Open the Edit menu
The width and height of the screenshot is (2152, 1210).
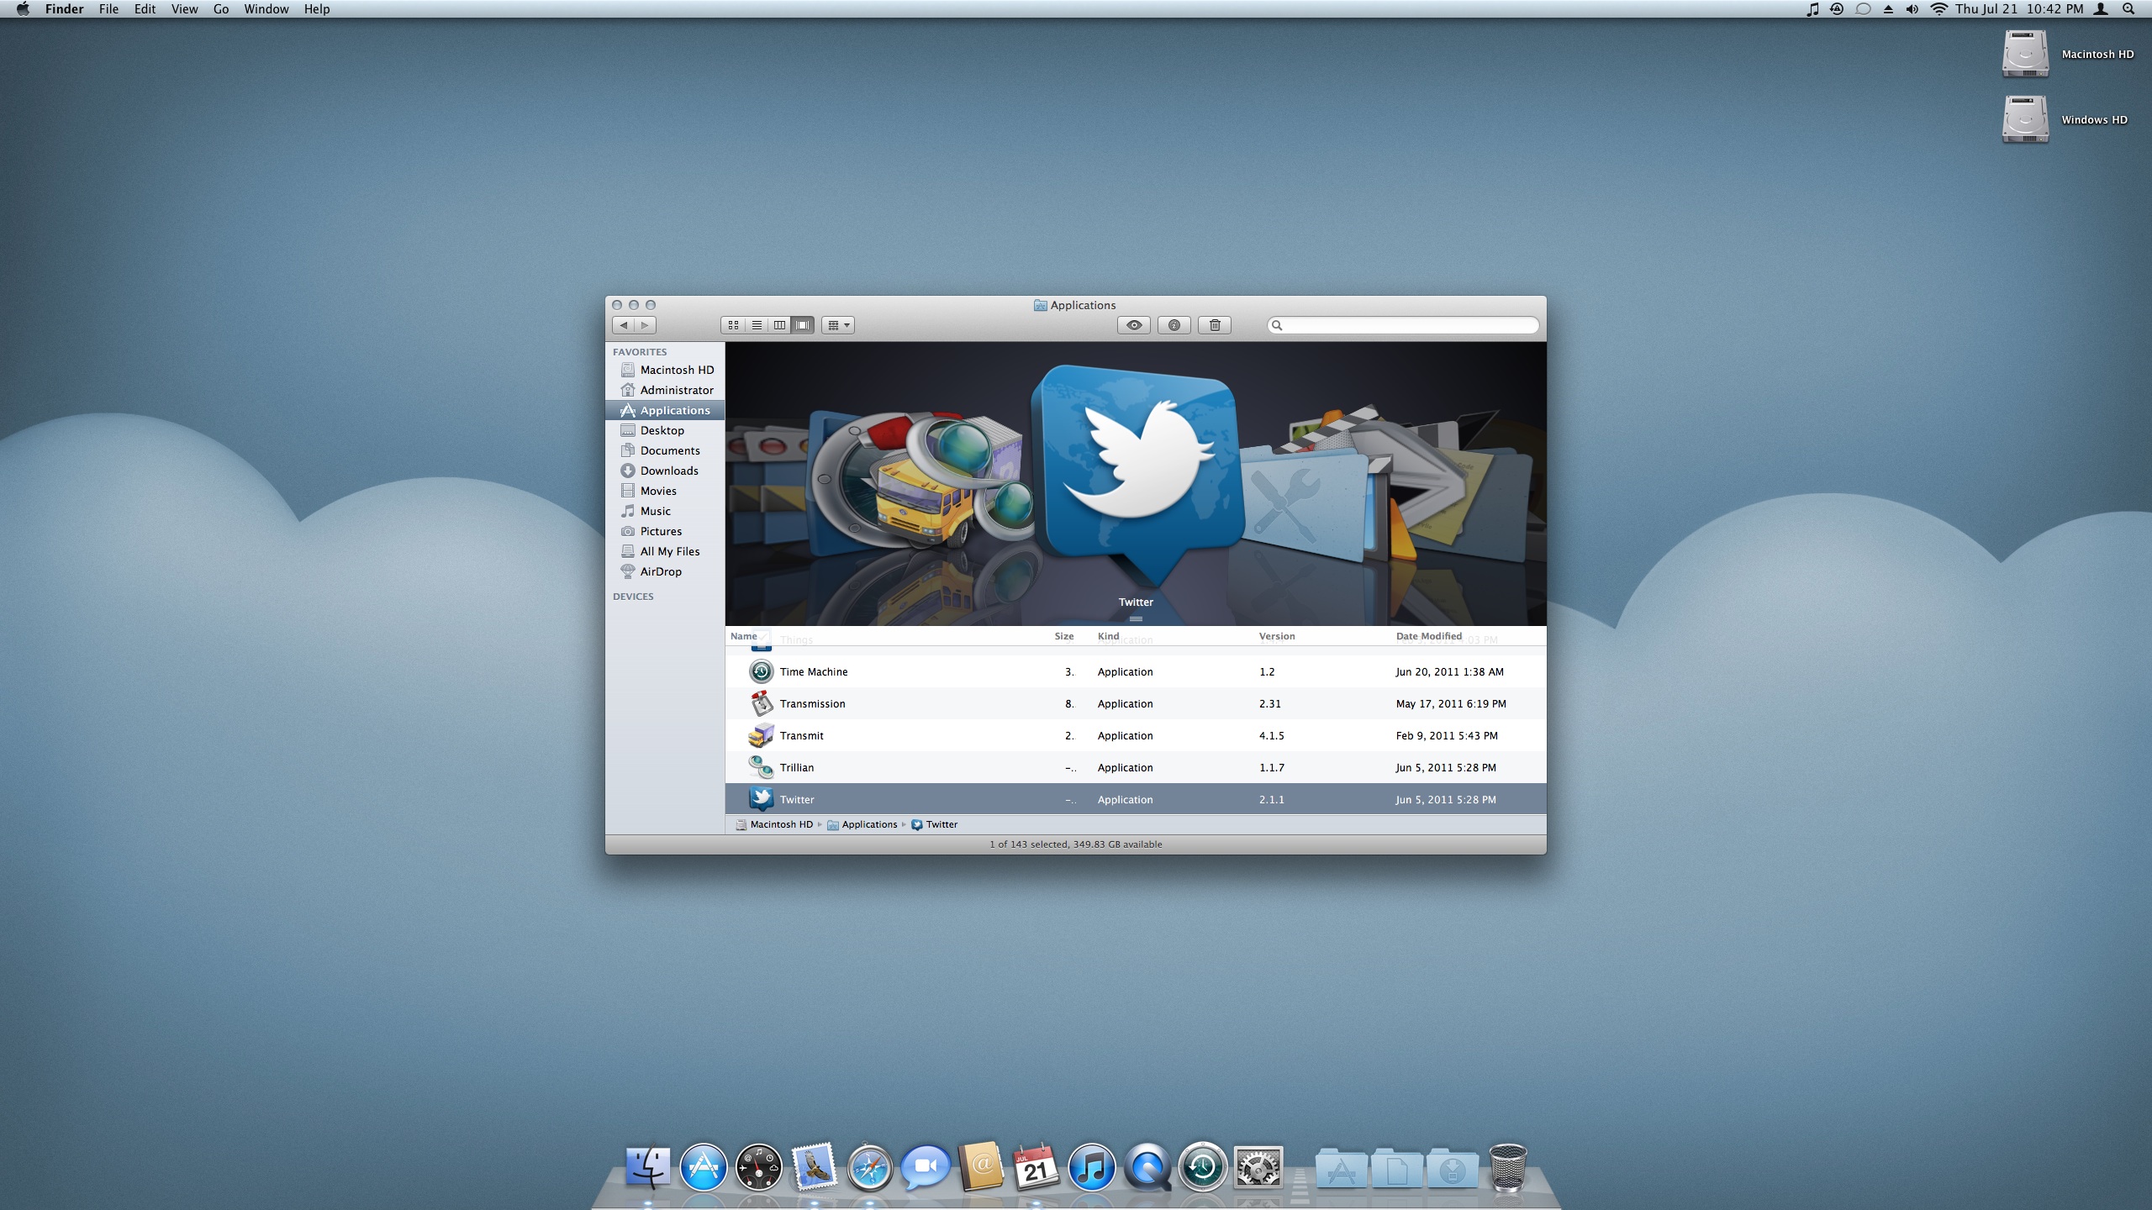point(145,9)
